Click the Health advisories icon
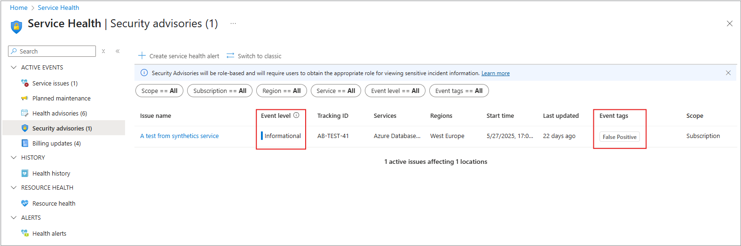This screenshot has width=741, height=246. pos(25,113)
